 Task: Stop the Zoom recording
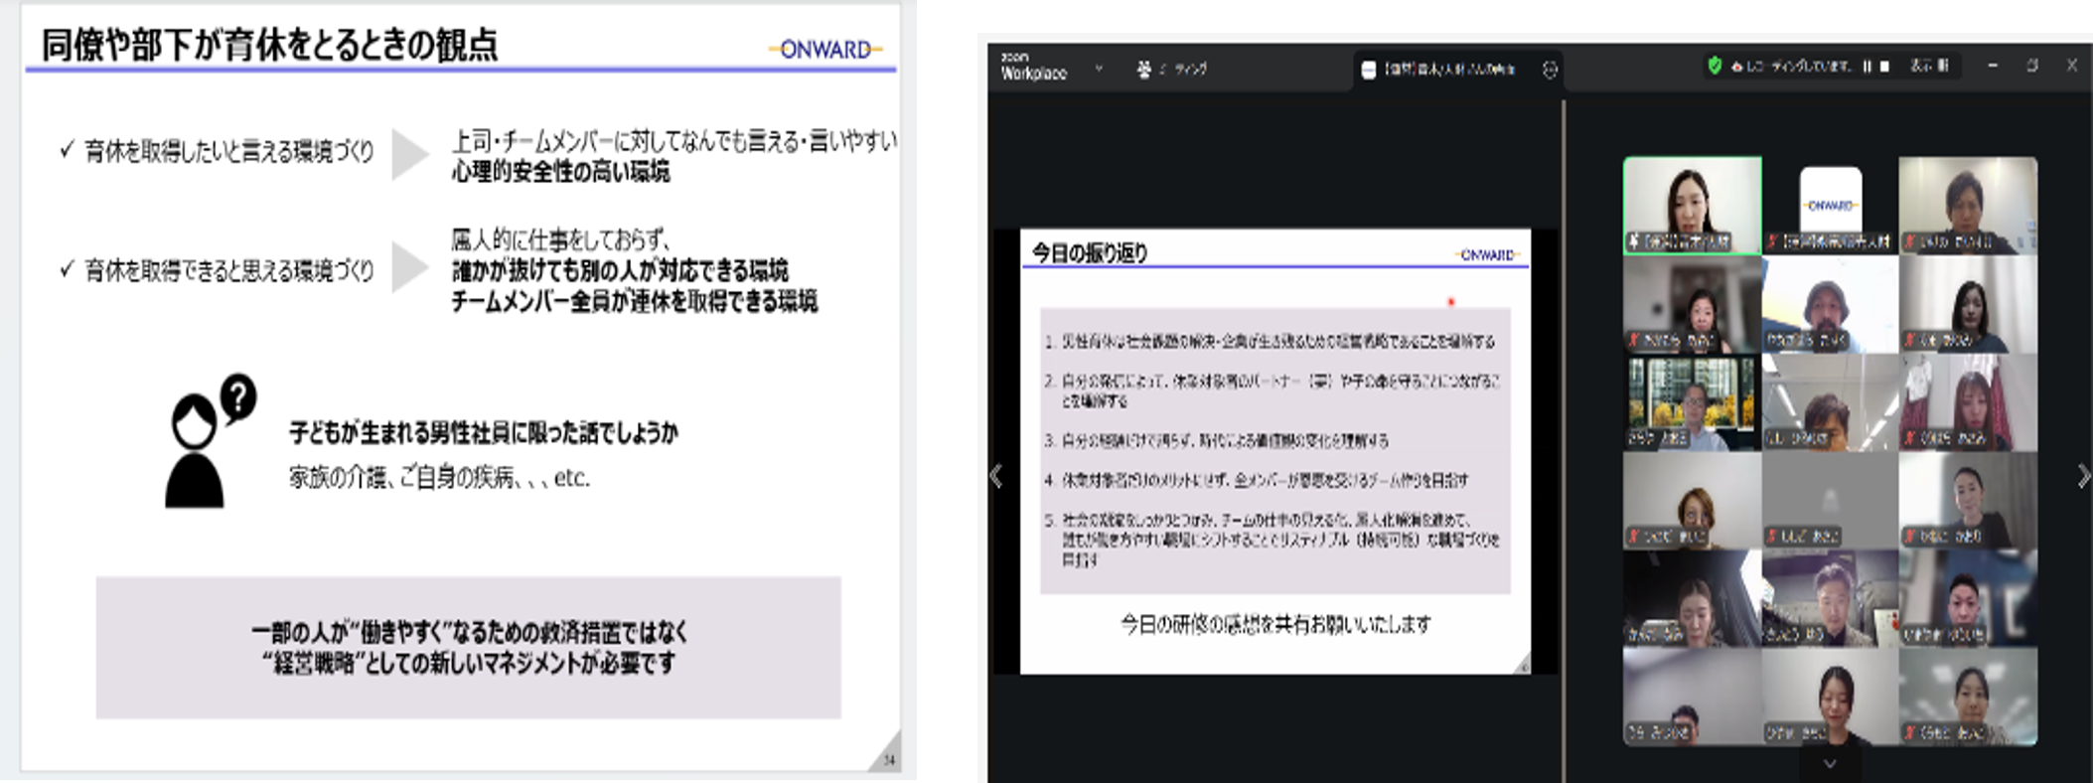pos(1884,67)
